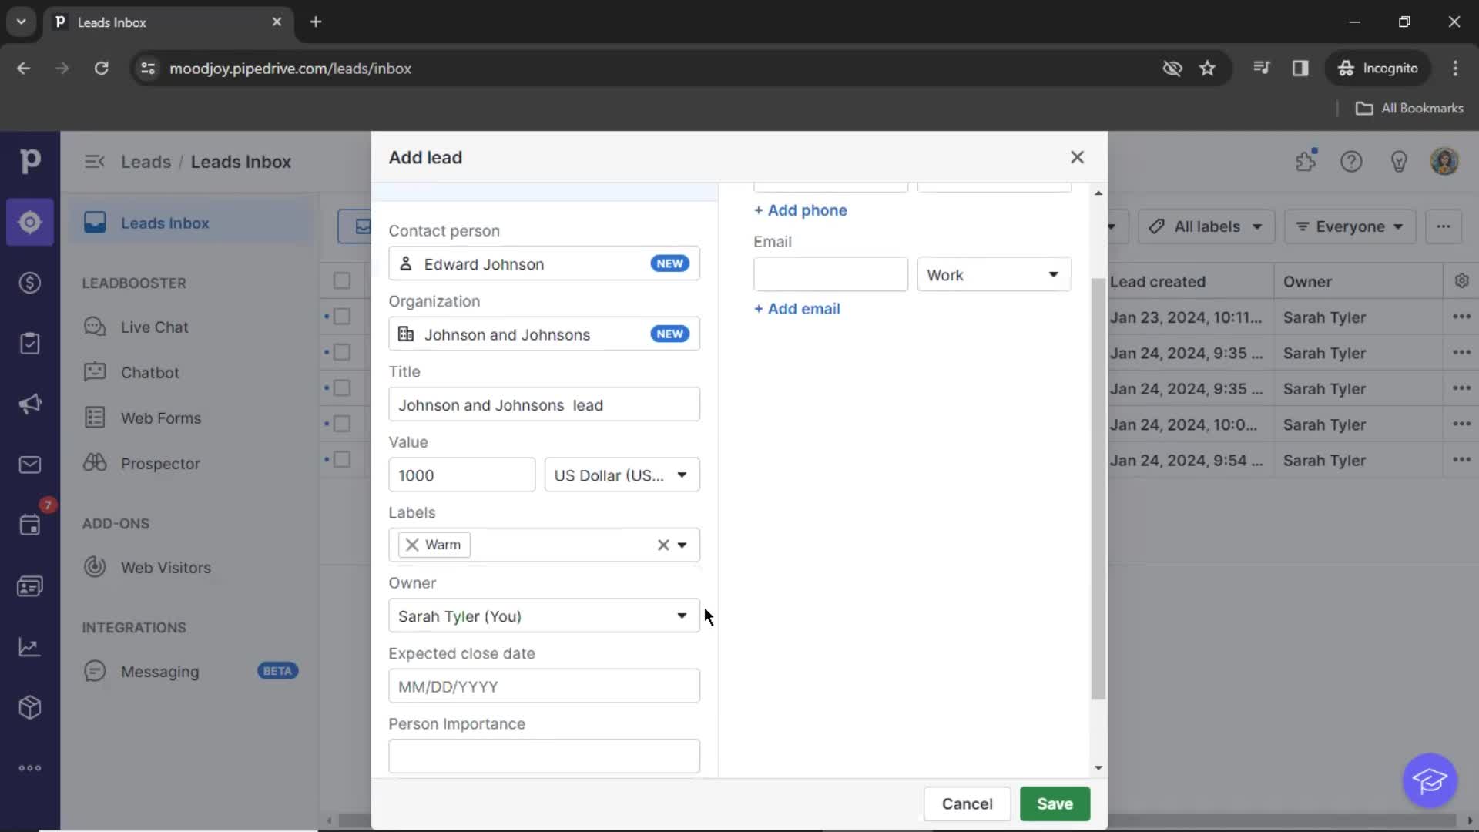Viewport: 1479px width, 832px height.
Task: Click the Add phone link
Action: pos(800,210)
